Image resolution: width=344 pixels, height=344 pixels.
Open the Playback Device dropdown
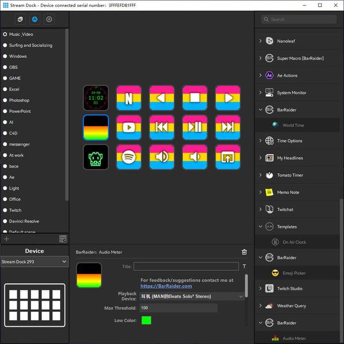pyautogui.click(x=191, y=296)
